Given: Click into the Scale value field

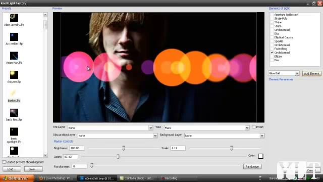Looking at the screenshot, I should [x=178, y=148].
